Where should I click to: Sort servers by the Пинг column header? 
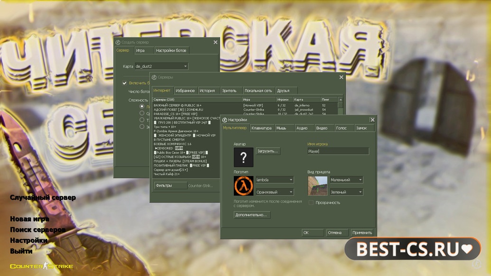[329, 100]
